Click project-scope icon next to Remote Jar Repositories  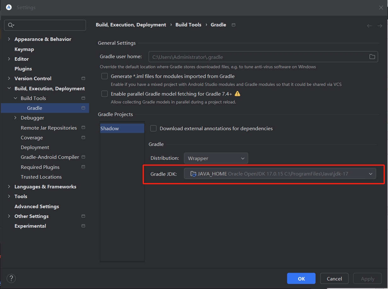83,128
